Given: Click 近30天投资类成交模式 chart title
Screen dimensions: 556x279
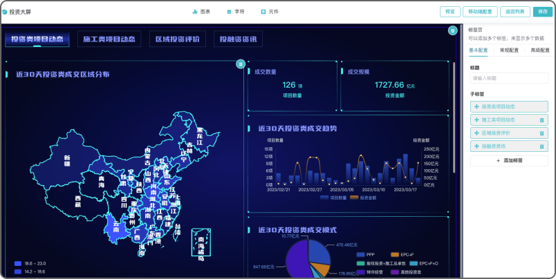Looking at the screenshot, I should (297, 230).
